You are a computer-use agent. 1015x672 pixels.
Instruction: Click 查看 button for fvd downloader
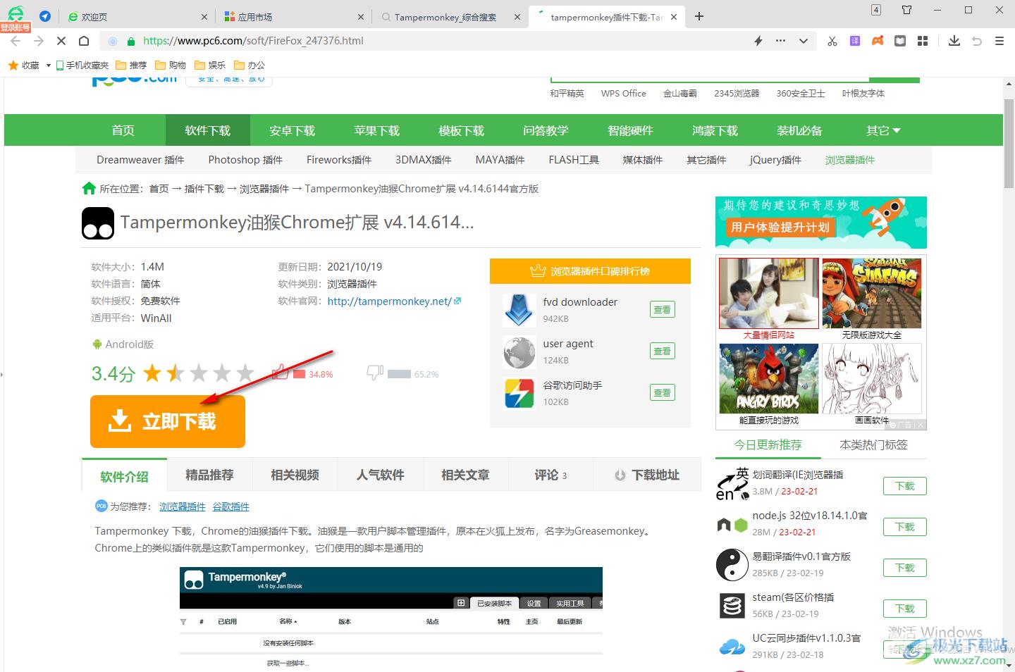pos(663,309)
